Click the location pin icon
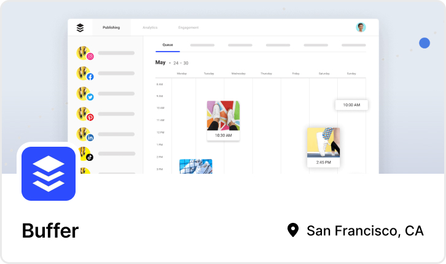The height and width of the screenshot is (264, 446). (293, 230)
